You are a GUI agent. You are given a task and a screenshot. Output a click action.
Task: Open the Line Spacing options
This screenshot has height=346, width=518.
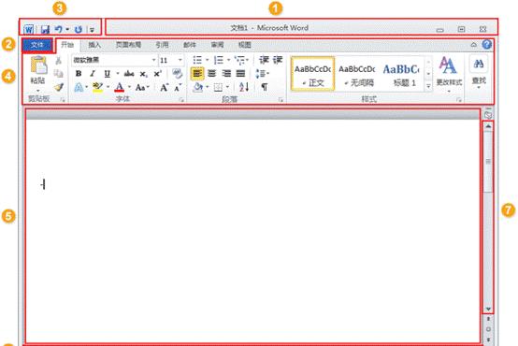[262, 73]
